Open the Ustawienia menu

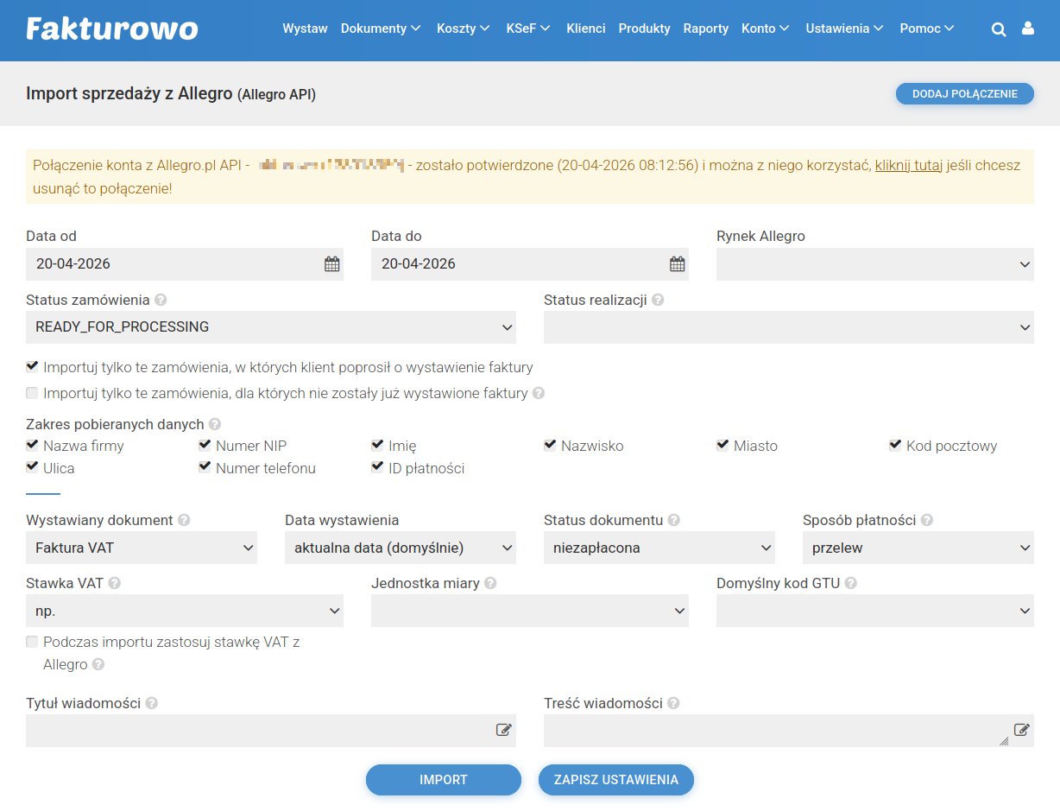click(x=843, y=28)
